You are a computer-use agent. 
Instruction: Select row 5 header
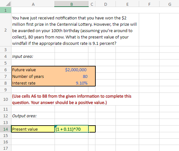tap(6, 63)
